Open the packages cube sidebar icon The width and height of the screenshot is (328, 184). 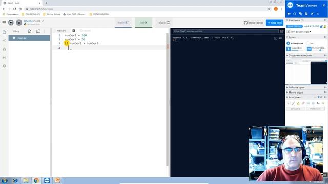tap(4, 49)
